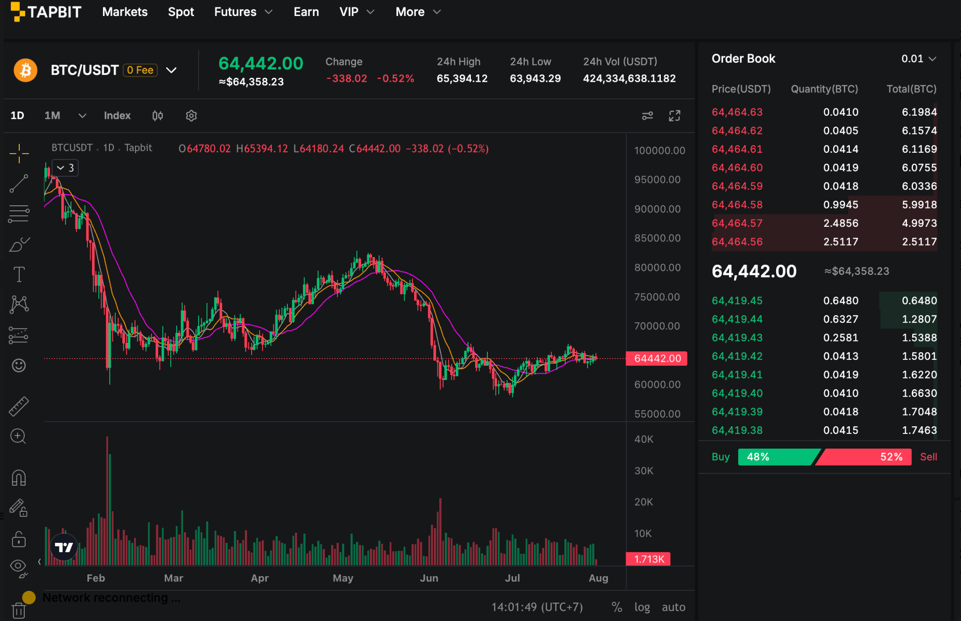The image size is (961, 621).
Task: Collapse the indicator legend showing 3
Action: (x=65, y=168)
